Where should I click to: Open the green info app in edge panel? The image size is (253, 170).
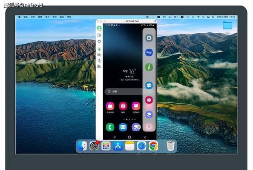click(149, 67)
